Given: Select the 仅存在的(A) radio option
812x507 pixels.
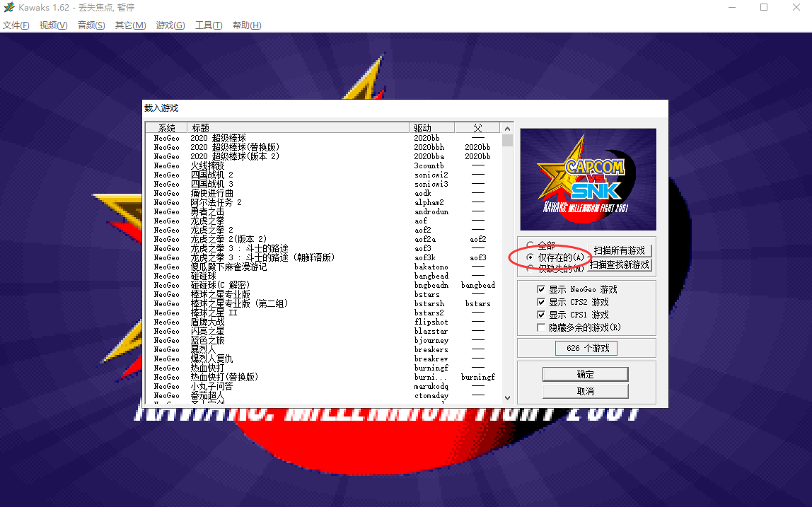Looking at the screenshot, I should point(530,257).
